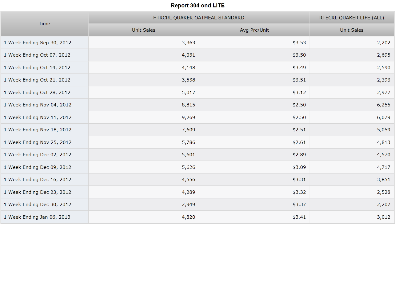The image size is (395, 291).
Task: Click the Quaker Life unit sales 3,851
Action: [x=384, y=180]
